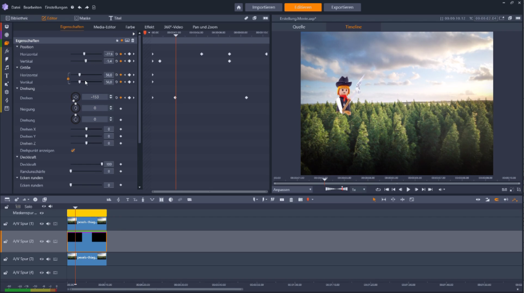This screenshot has height=293, width=524.
Task: Click the play button in preview
Action: point(408,190)
